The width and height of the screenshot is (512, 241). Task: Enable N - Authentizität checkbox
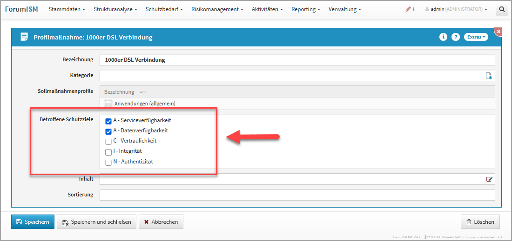tap(108, 163)
